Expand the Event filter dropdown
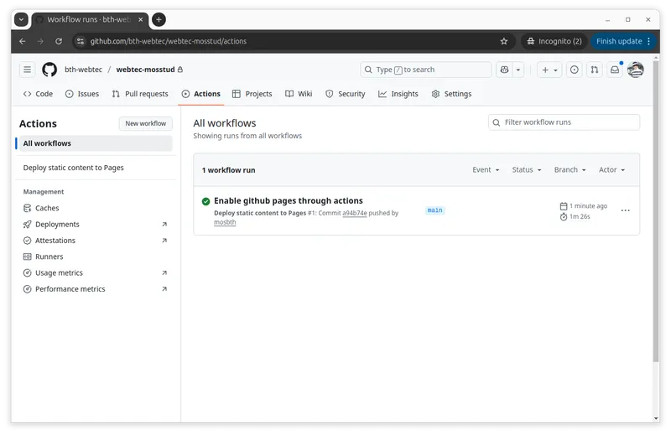The width and height of the screenshot is (671, 435). [486, 170]
